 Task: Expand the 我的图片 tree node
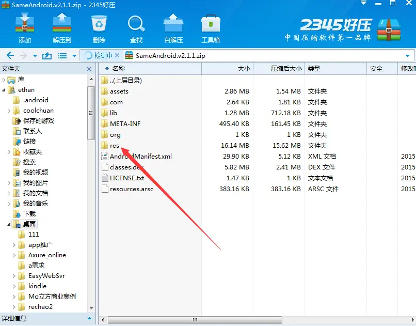pos(9,183)
